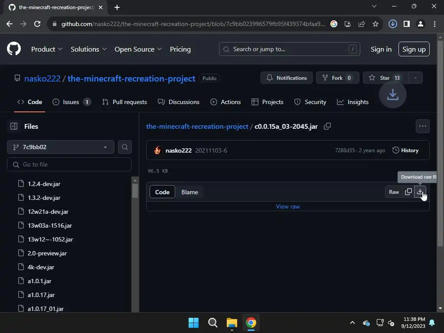This screenshot has height=333, width=444.
Task: Open the Star list dropdown arrow
Action: (415, 78)
